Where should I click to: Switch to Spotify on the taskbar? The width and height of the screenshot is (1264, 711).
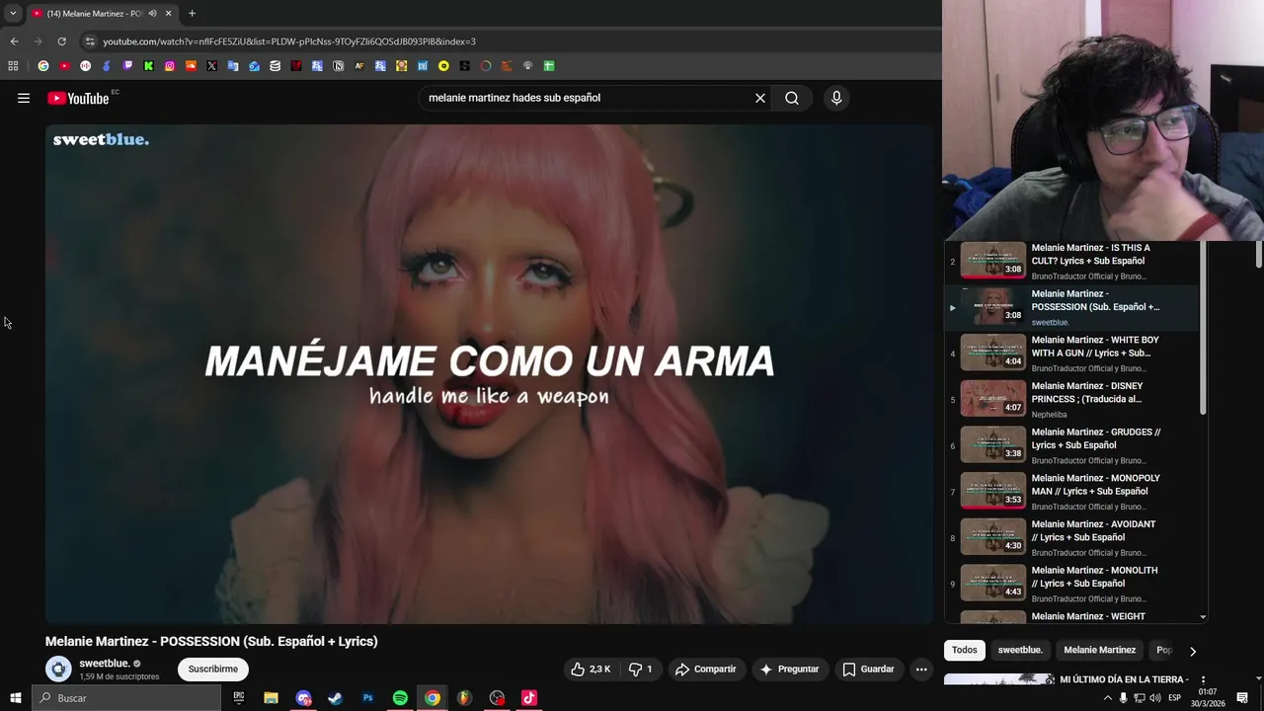pyautogui.click(x=400, y=698)
